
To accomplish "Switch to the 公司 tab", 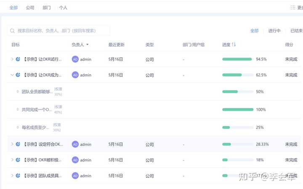I will click(x=30, y=8).
